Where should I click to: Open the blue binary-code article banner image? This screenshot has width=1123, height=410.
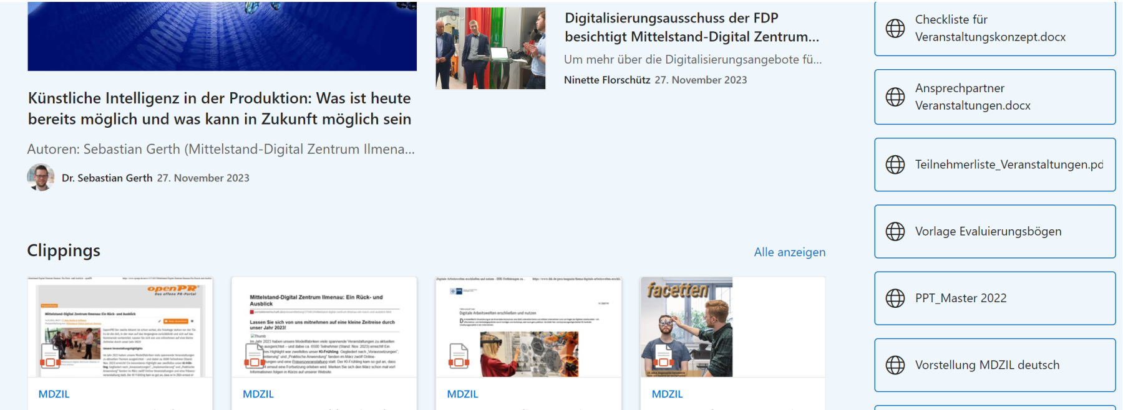point(222,36)
